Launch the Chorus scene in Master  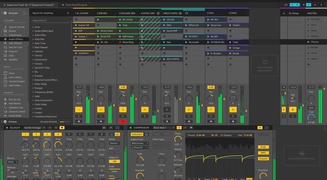click(x=308, y=41)
